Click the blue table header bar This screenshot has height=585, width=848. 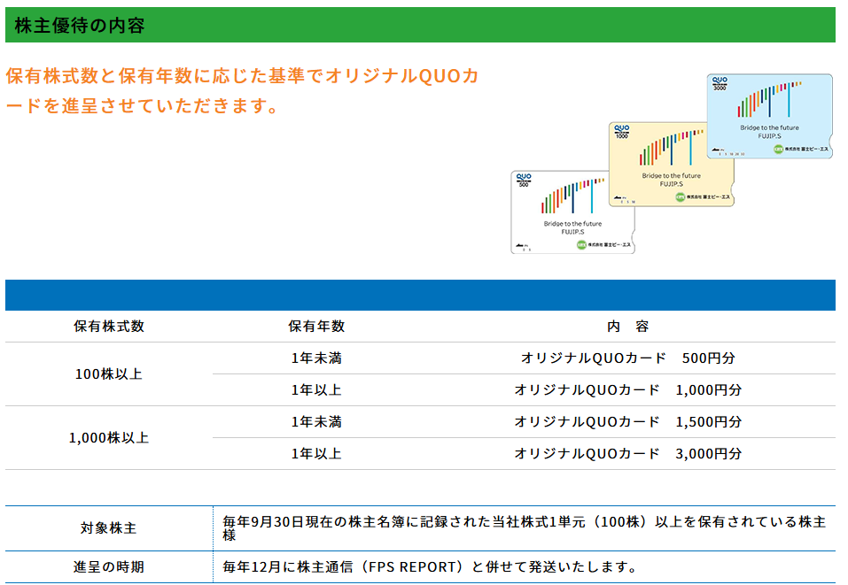(x=420, y=296)
